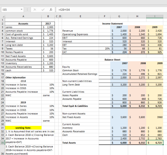Screen dimensions: 167x155
Task: Click the yellow 'working Note-' cell
Action: click(23, 128)
